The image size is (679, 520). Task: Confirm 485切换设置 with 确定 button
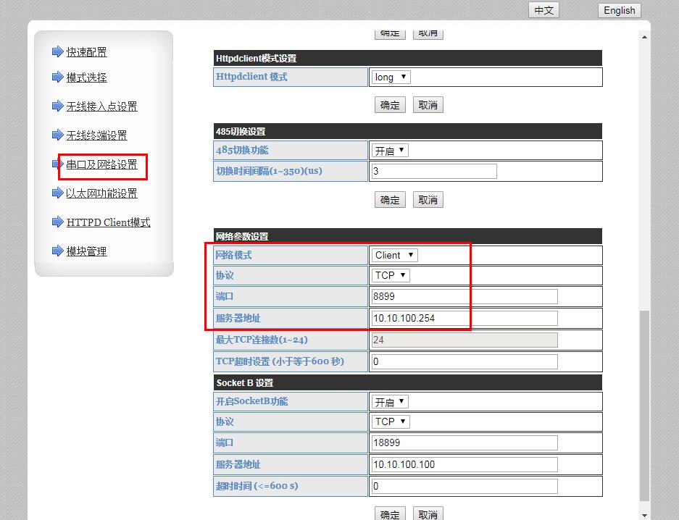tap(390, 200)
